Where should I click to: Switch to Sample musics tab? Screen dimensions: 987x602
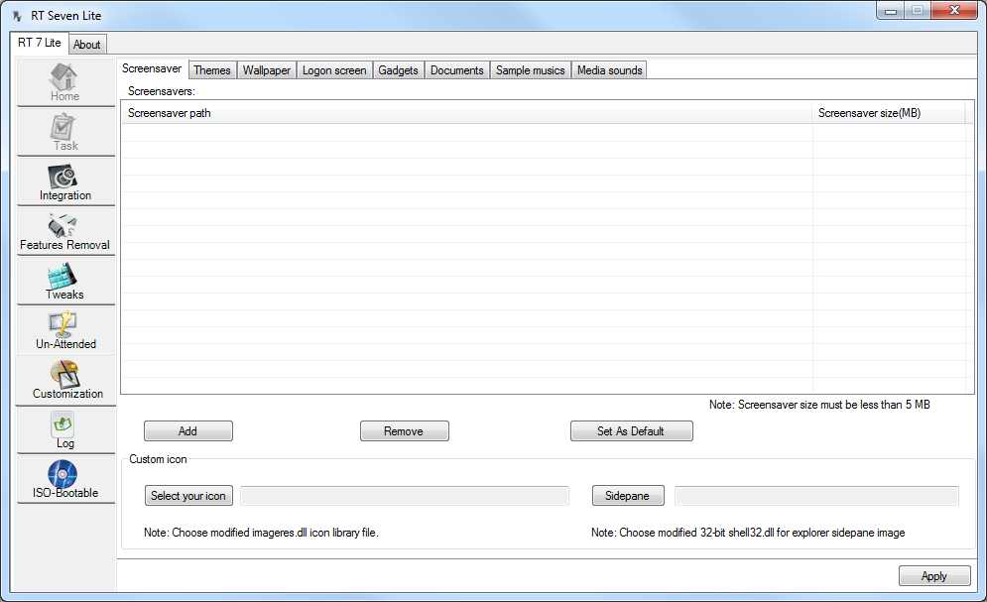(531, 70)
